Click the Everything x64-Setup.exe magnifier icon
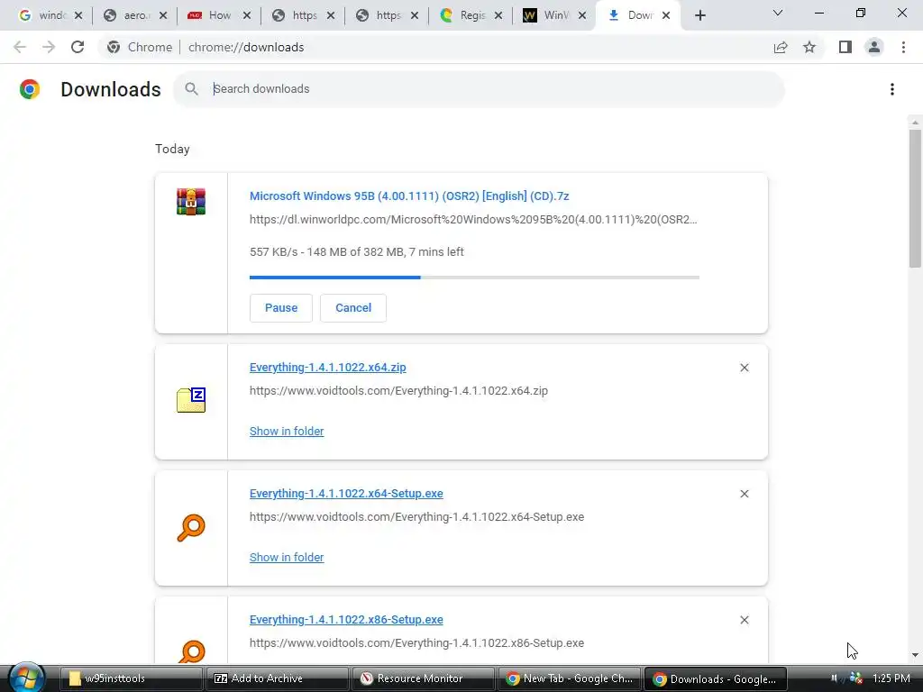The width and height of the screenshot is (923, 692). coord(191,527)
